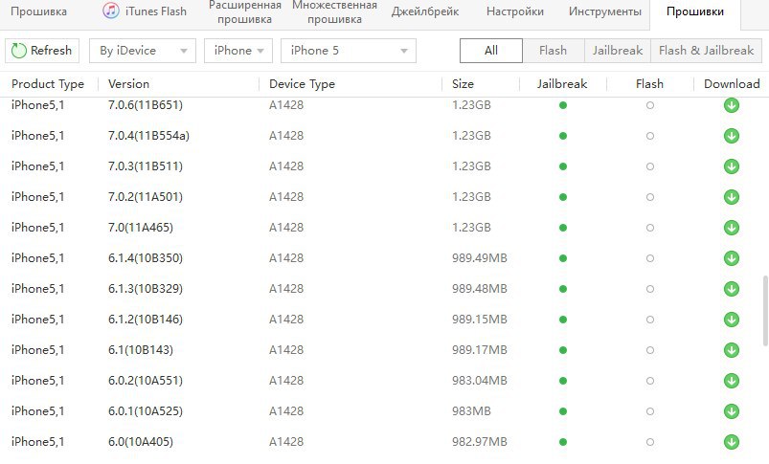This screenshot has width=769, height=464.
Task: Open the Множественная прошивка tab
Action: click(x=334, y=12)
